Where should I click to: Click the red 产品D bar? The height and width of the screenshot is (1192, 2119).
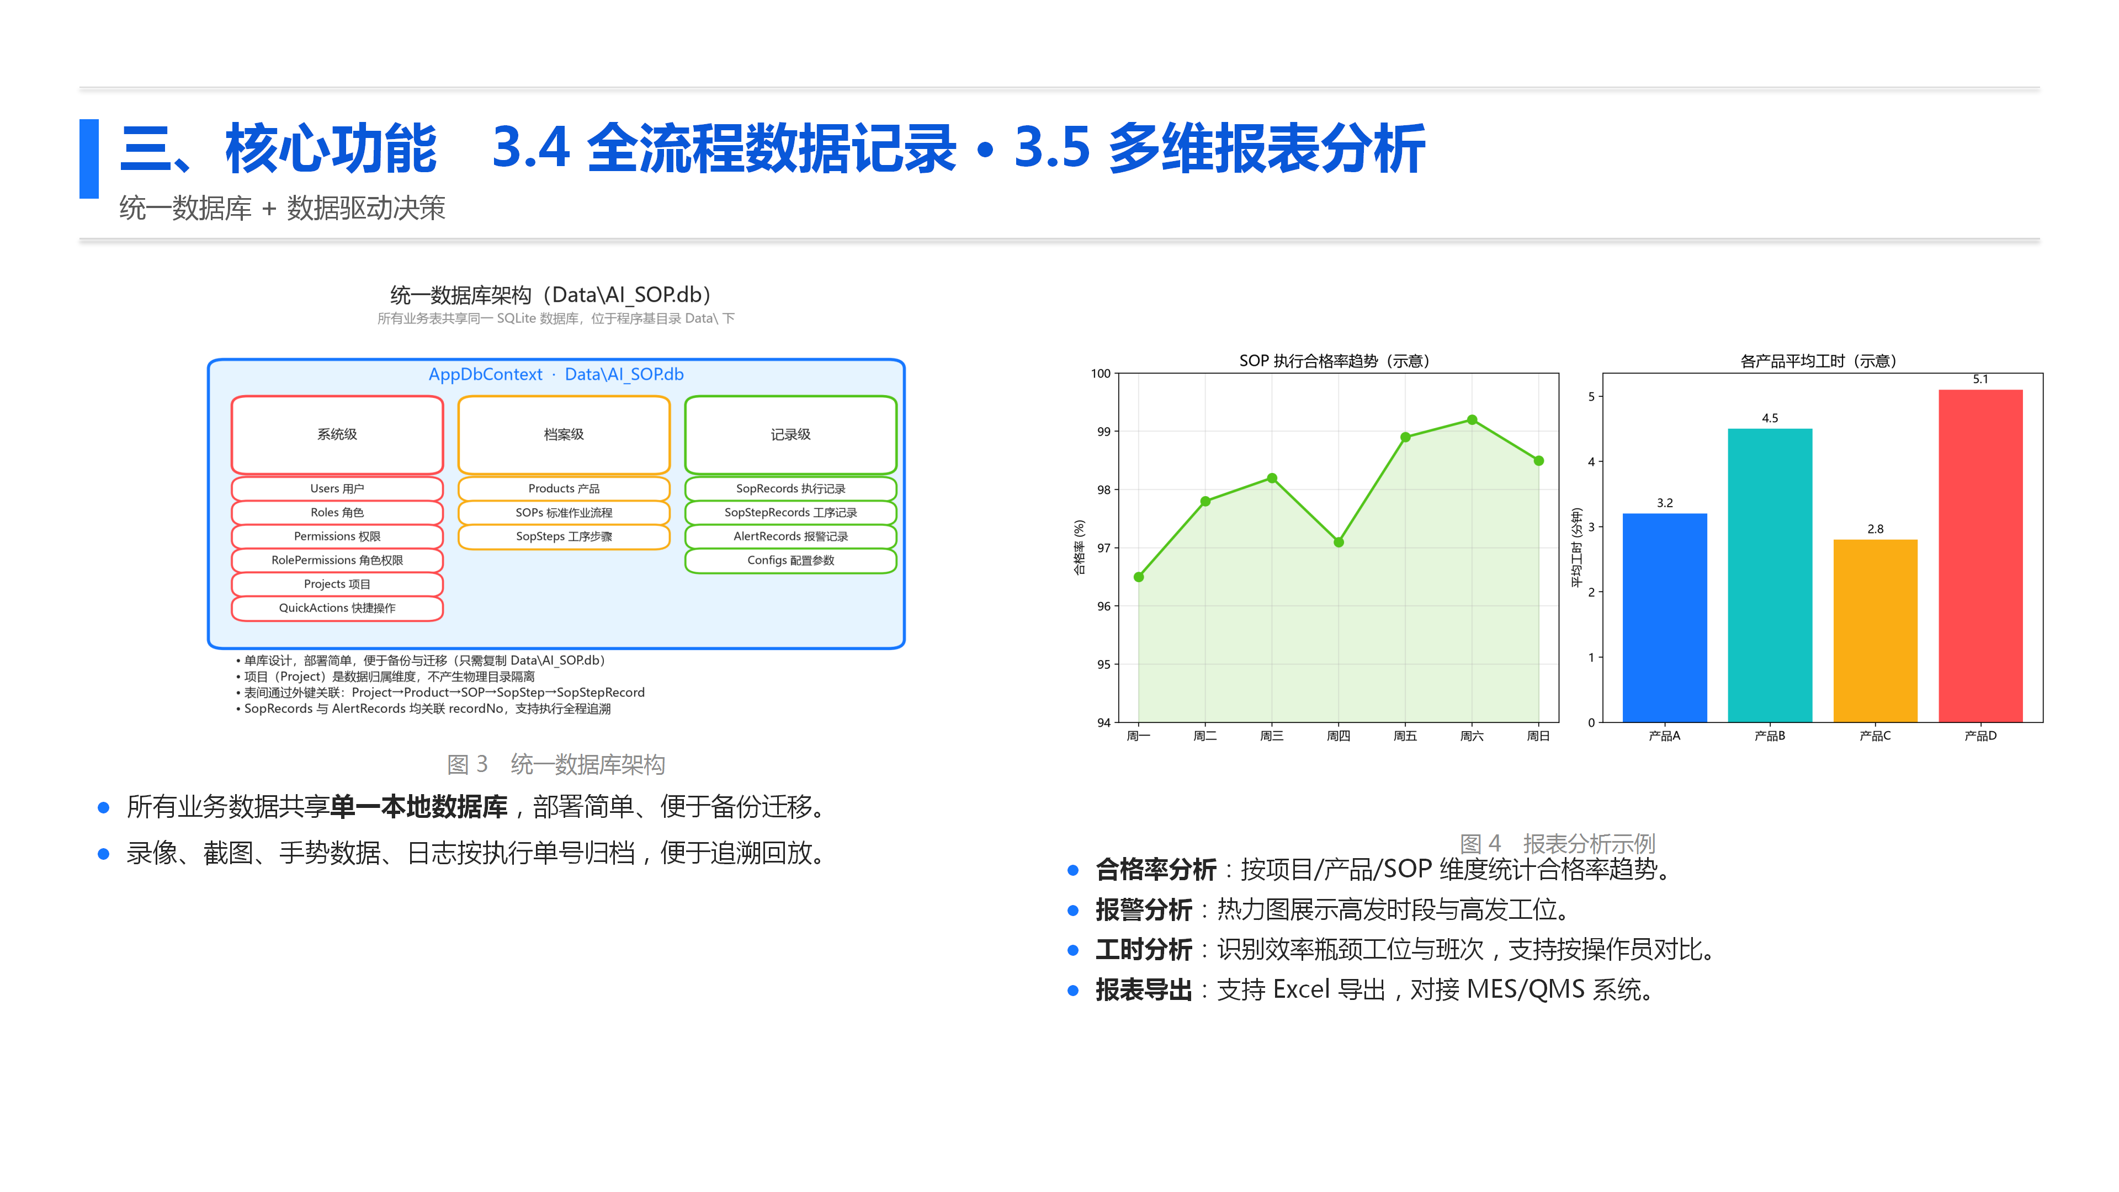pos(1980,555)
